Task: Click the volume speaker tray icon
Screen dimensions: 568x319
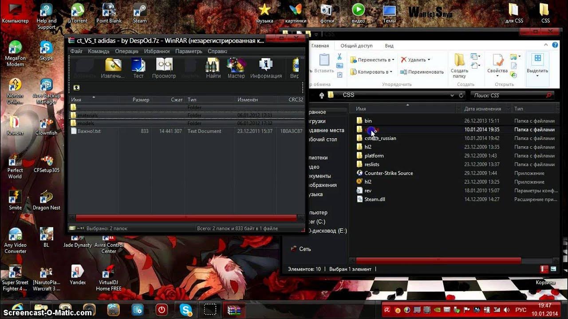Action: (x=506, y=310)
